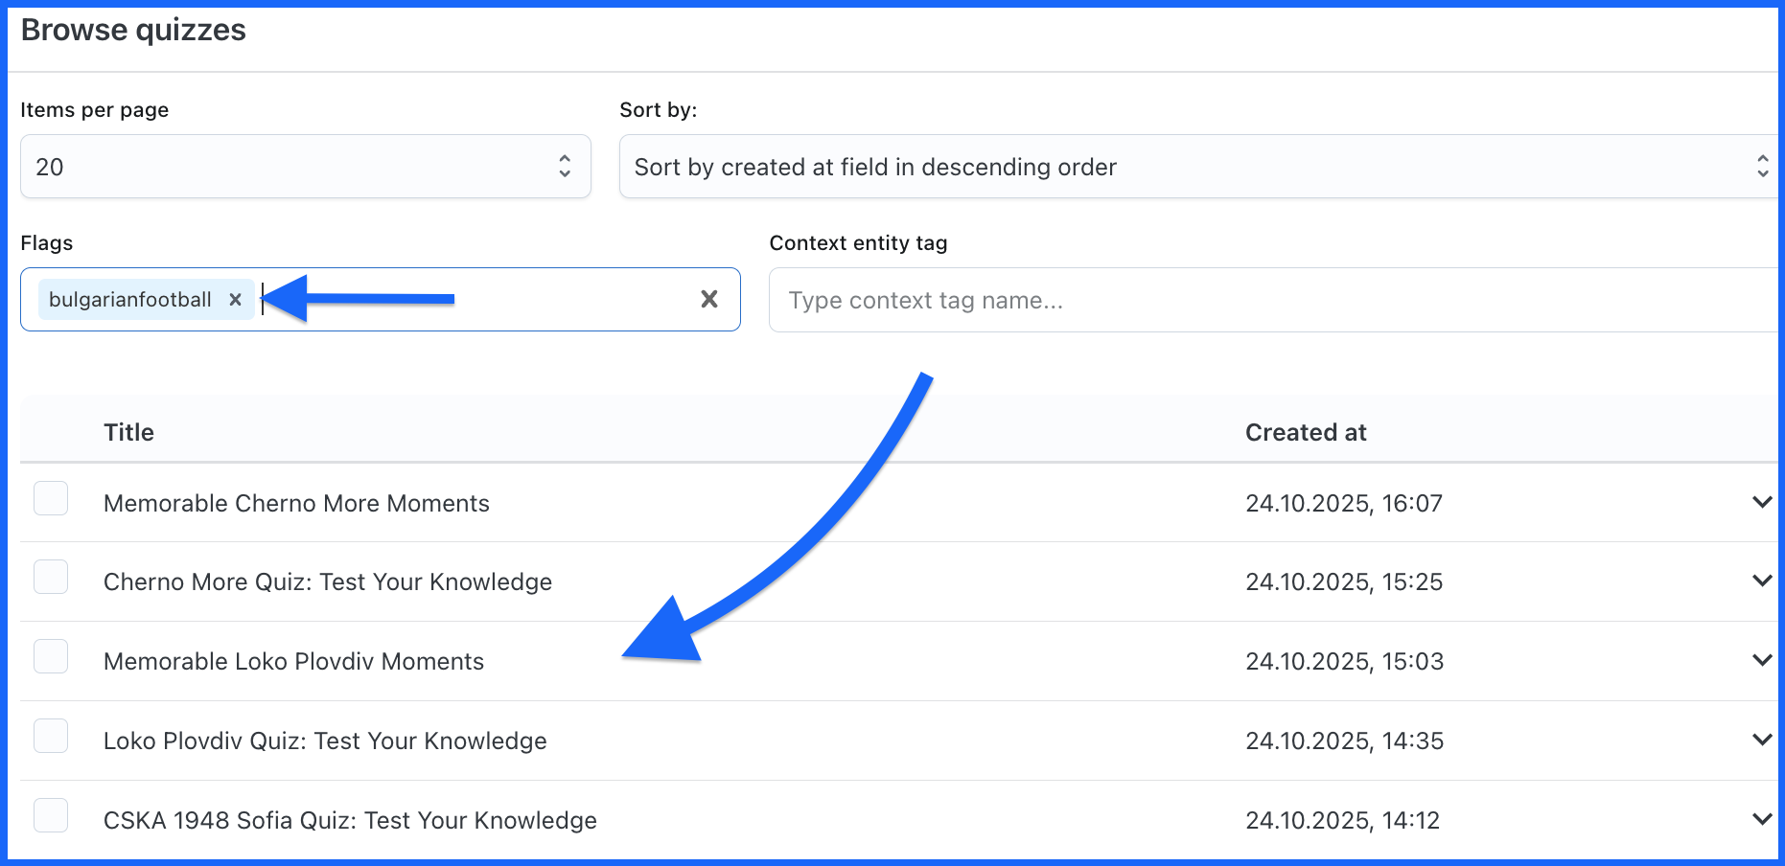Remove the bulgarianfootball flag chip
The height and width of the screenshot is (866, 1785).
[235, 300]
